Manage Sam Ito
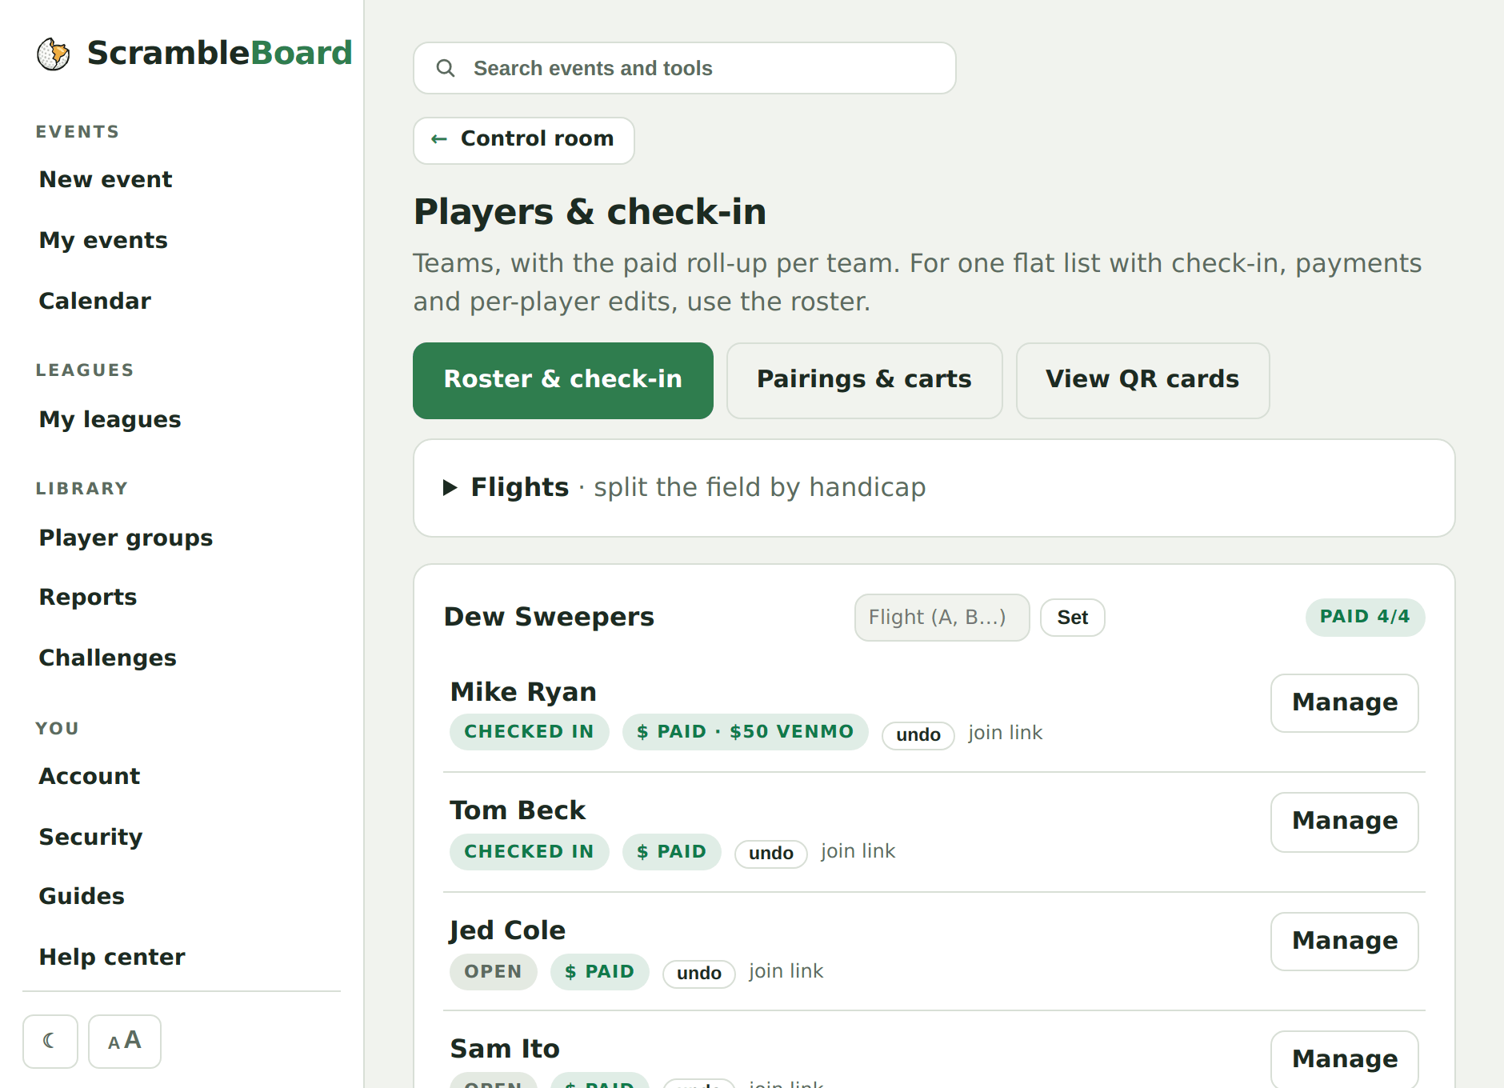This screenshot has height=1088, width=1504. coord(1345,1060)
